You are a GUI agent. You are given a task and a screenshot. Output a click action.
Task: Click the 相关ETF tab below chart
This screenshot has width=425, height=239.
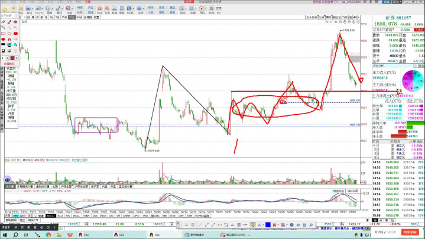pos(33,220)
